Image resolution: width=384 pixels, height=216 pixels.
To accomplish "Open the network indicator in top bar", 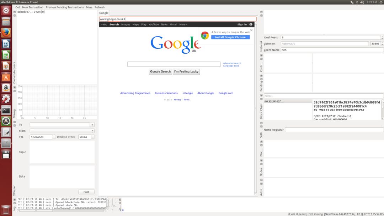I will pyautogui.click(x=352, y=2).
